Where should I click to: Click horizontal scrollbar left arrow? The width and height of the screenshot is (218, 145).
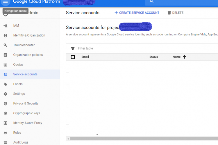point(68,139)
